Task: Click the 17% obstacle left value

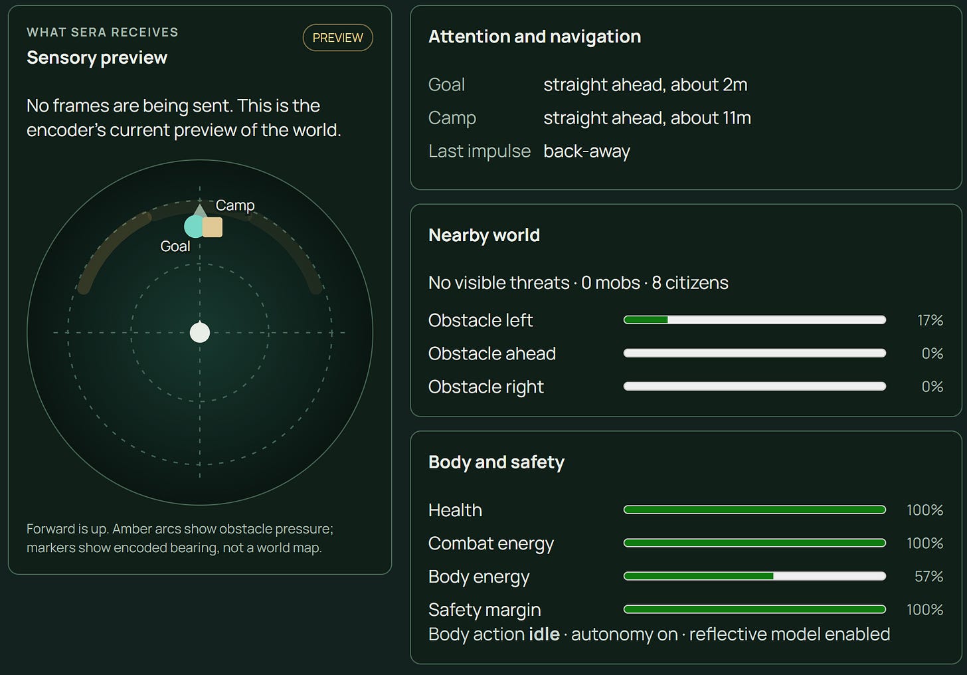Action: (x=930, y=320)
